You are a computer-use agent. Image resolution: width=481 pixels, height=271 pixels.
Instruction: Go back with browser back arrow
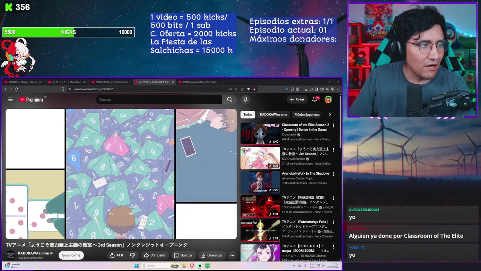pyautogui.click(x=6, y=89)
